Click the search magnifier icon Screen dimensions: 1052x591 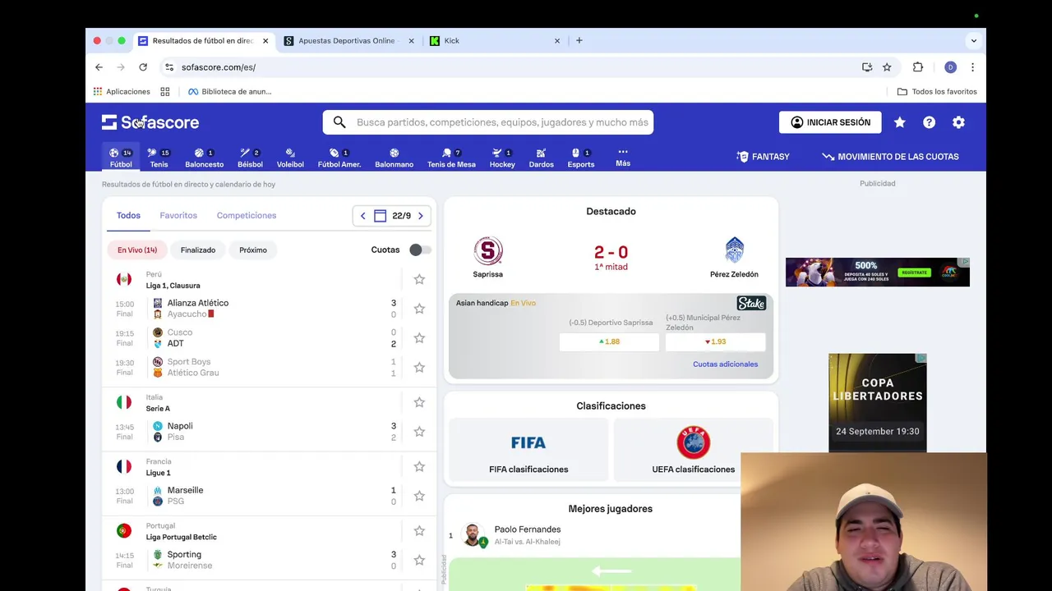tap(339, 122)
